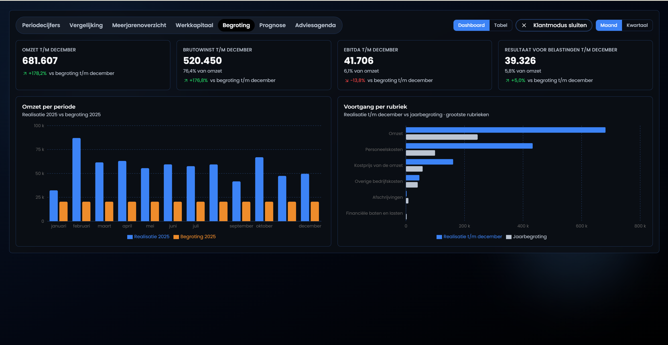Viewport: 668px width, 345px height.
Task: Open the Meerjarenoverzicht tab
Action: coord(139,25)
